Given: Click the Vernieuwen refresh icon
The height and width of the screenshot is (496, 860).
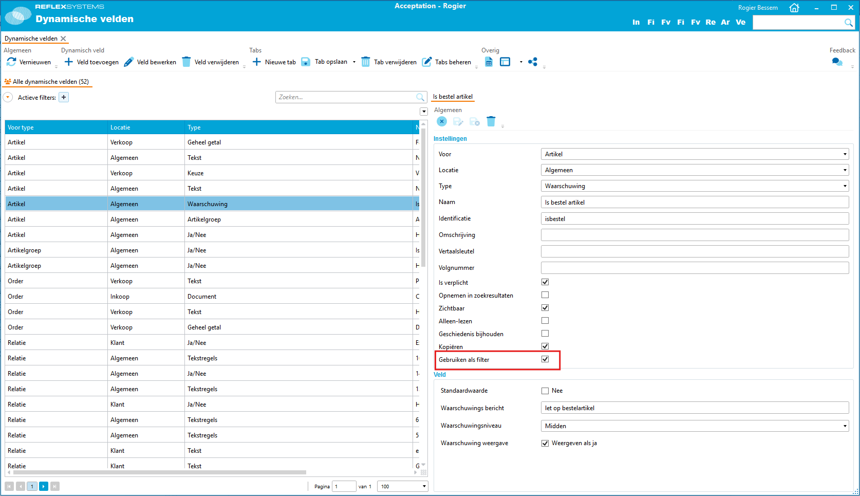Looking at the screenshot, I should click(11, 62).
